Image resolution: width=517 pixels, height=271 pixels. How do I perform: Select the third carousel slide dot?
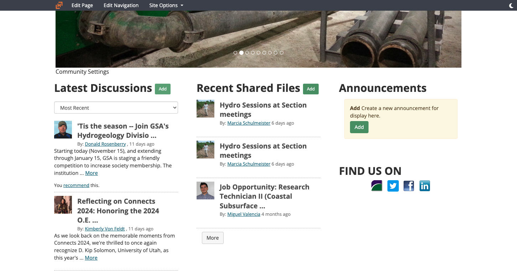click(247, 53)
